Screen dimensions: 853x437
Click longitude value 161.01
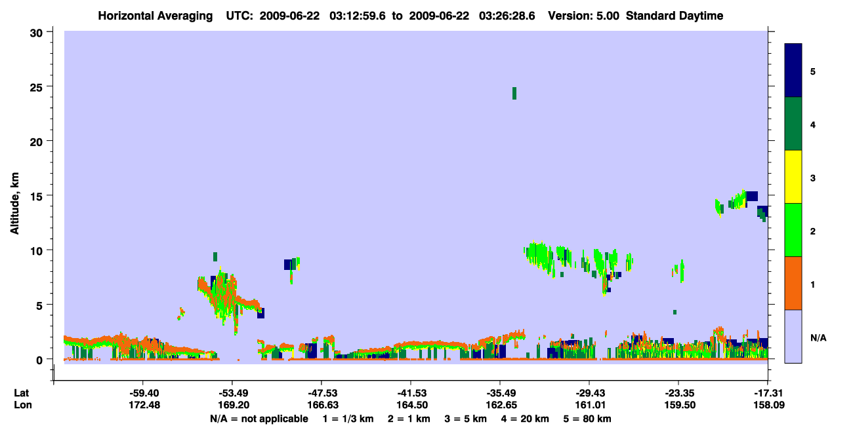click(589, 405)
